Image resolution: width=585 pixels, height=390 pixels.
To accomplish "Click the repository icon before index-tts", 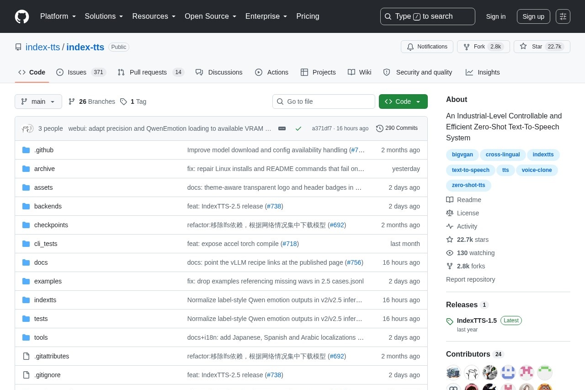I will (x=18, y=47).
